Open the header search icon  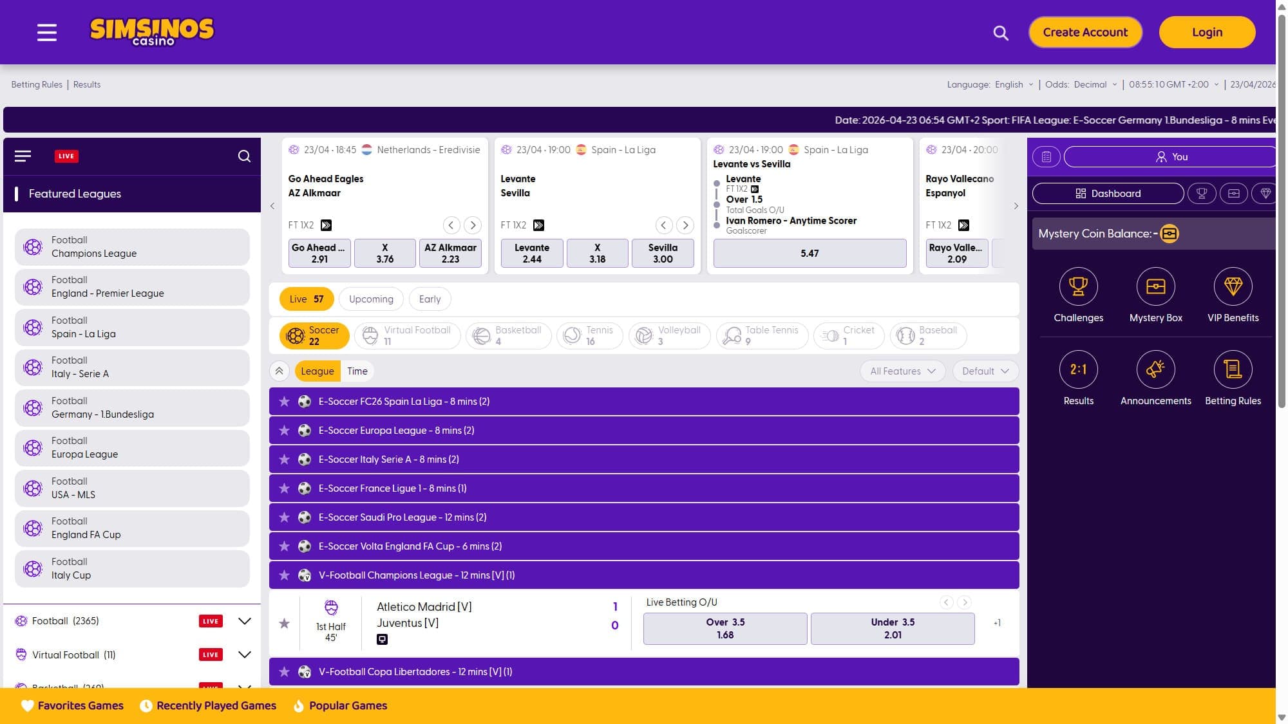[x=1001, y=33]
